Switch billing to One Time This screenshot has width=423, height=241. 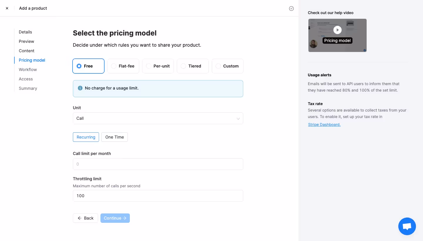115,137
